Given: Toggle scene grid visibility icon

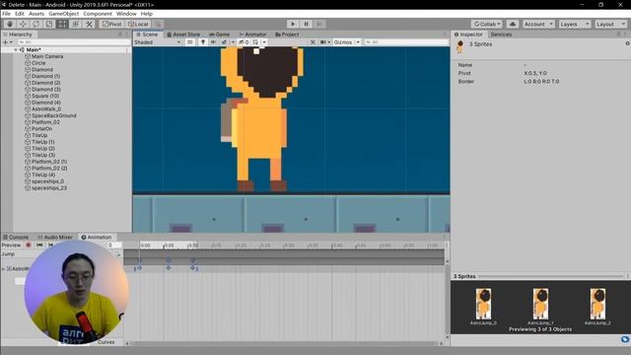Looking at the screenshot, I should [x=255, y=42].
